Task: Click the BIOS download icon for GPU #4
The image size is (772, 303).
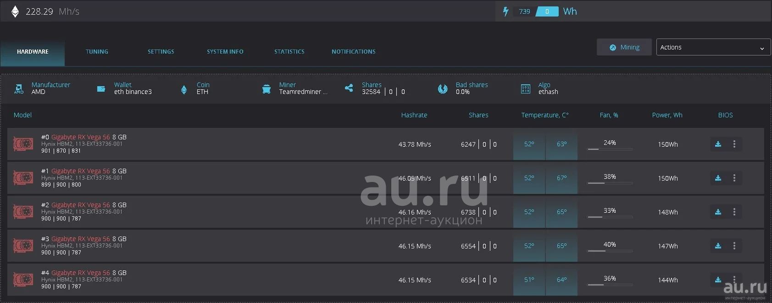Action: click(718, 280)
